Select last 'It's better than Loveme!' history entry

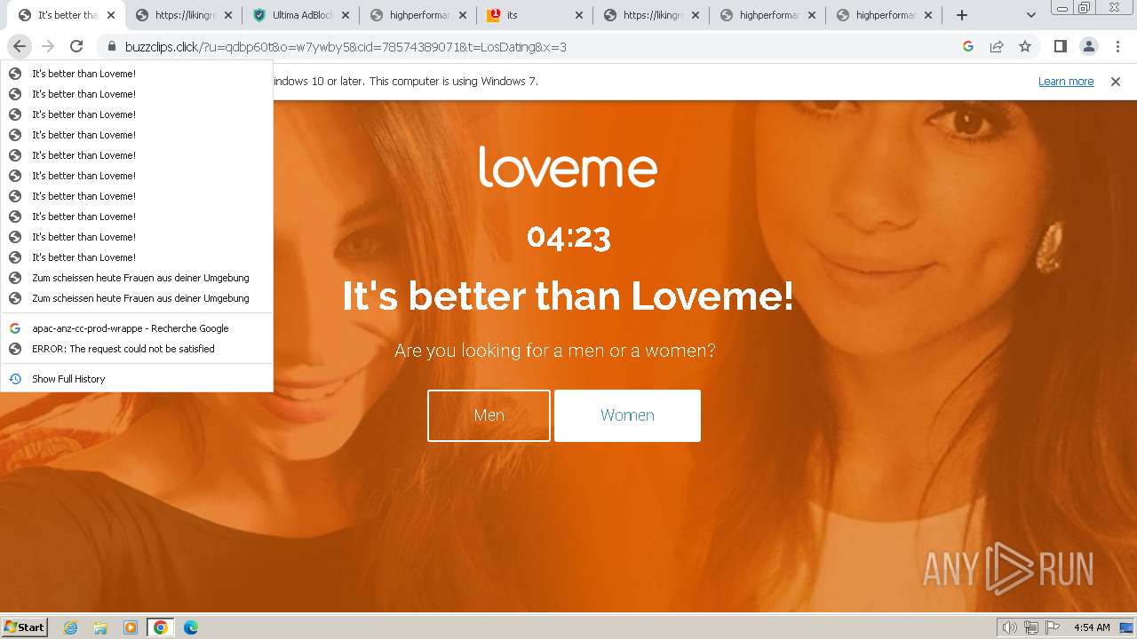(x=137, y=257)
